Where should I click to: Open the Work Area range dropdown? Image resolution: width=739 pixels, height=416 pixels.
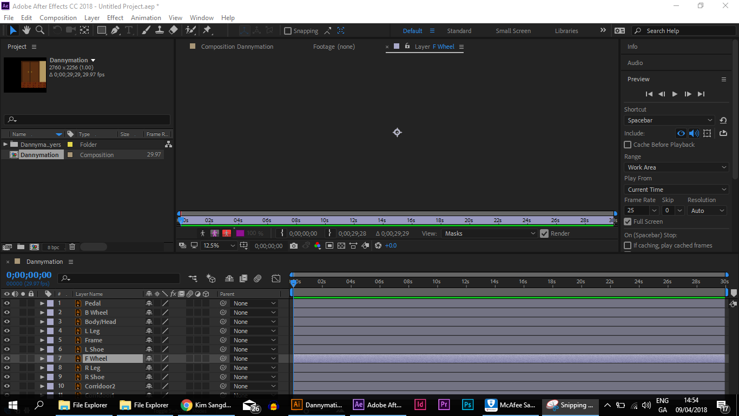click(x=677, y=167)
